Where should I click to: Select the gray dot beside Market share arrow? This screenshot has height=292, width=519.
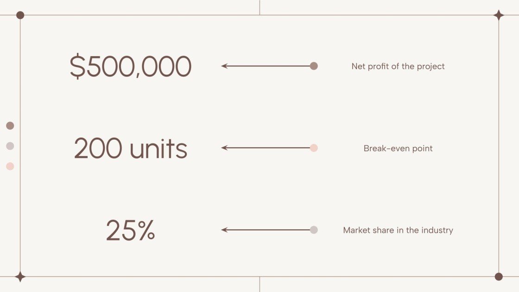[314, 230]
